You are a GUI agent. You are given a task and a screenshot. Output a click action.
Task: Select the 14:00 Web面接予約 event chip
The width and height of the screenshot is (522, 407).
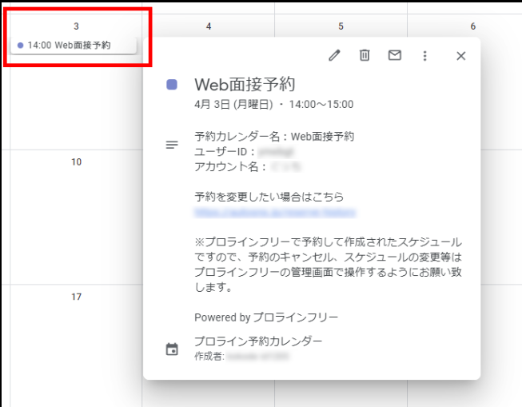[x=74, y=46]
